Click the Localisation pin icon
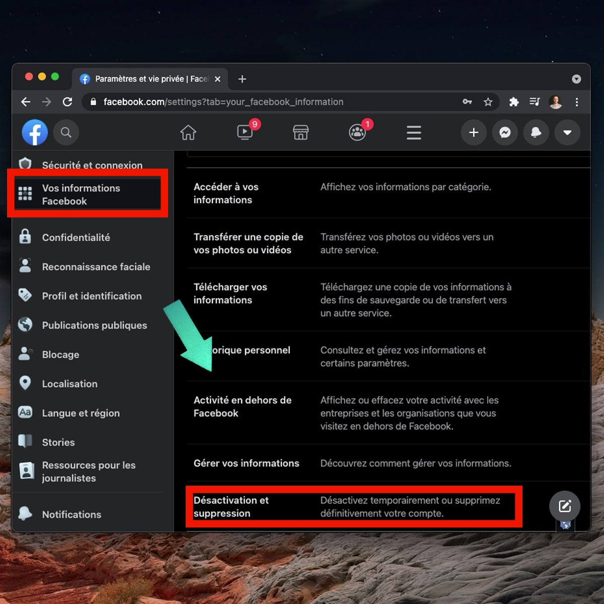 (25, 383)
